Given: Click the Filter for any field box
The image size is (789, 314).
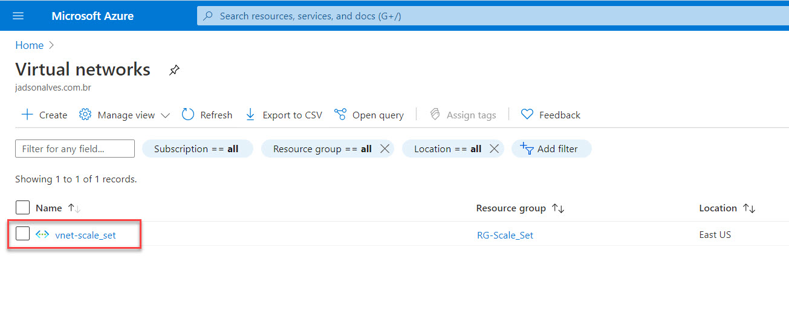Looking at the screenshot, I should tap(74, 149).
